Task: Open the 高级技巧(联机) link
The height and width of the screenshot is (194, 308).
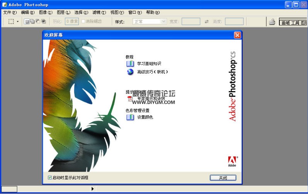Action: (152, 72)
